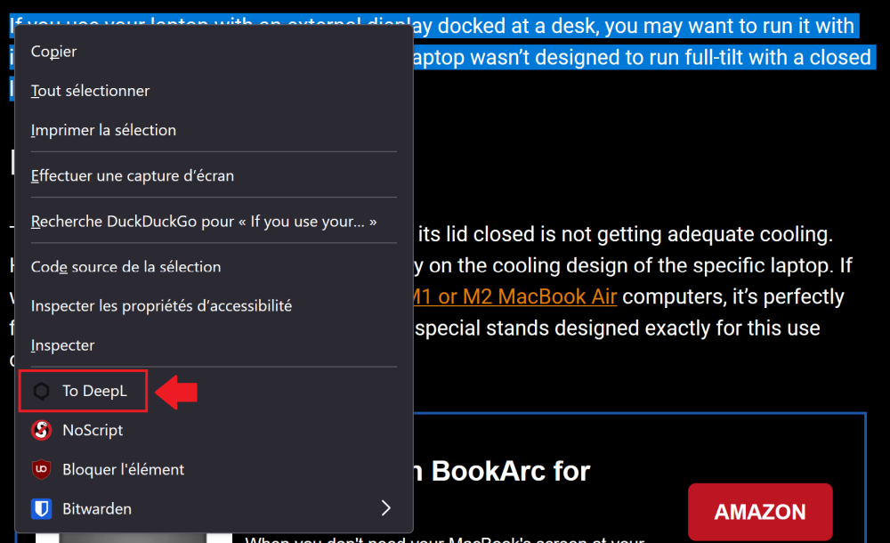Screen dimensions: 890x543
Task: Choose Copier in the context menu
Action: click(x=214, y=51)
